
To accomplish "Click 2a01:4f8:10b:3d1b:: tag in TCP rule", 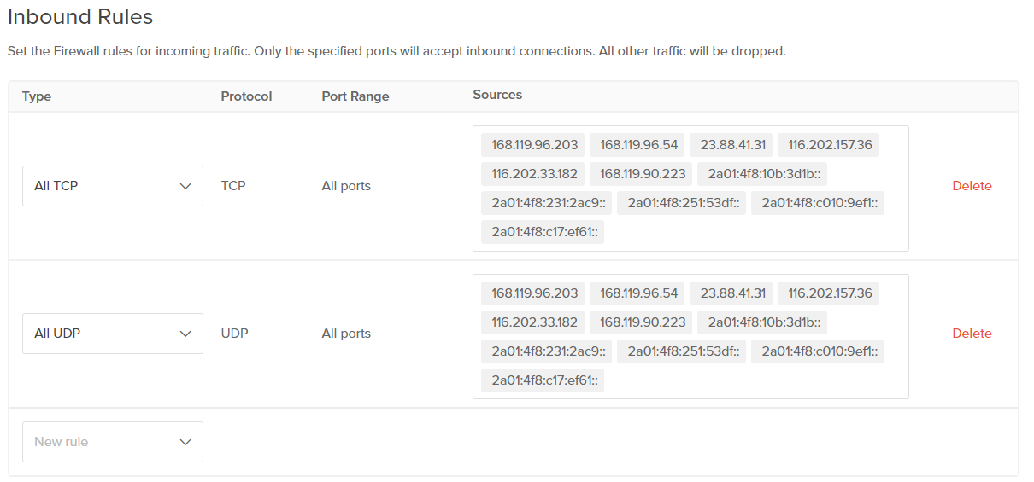I will (761, 174).
